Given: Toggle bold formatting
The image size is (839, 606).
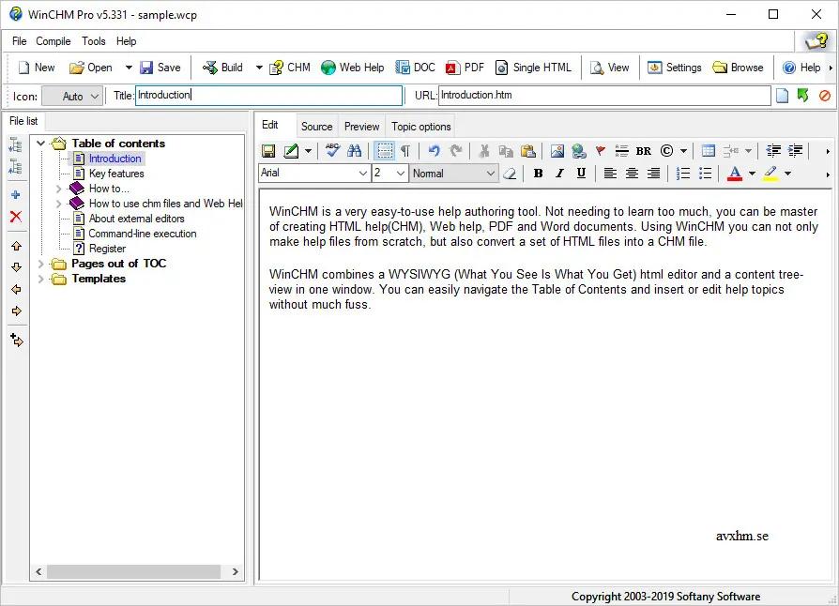Looking at the screenshot, I should (538, 174).
